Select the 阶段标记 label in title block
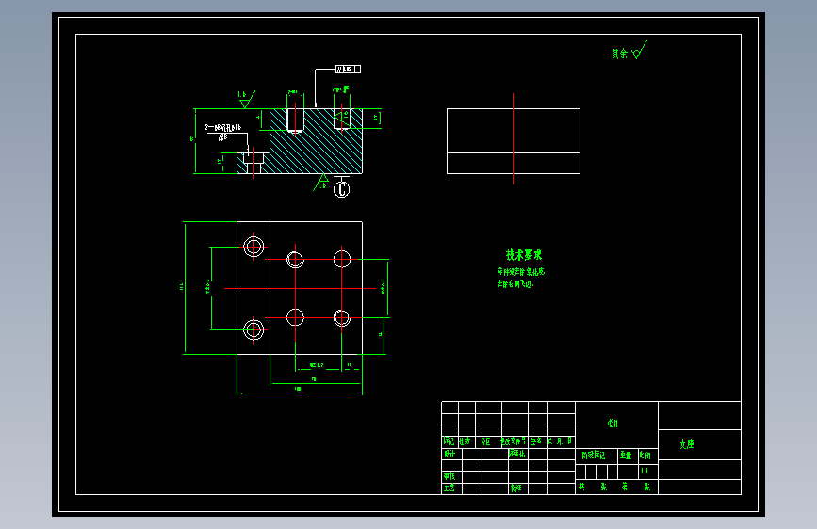Screen dimensions: 817x529 [x=593, y=456]
